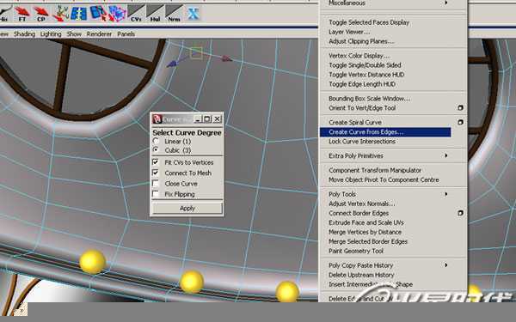Open option box for Orient To Vert/Edge Tool

click(460, 108)
